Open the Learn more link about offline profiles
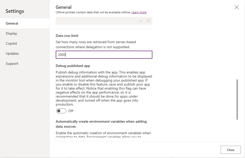The image size is (245, 158). (139, 12)
